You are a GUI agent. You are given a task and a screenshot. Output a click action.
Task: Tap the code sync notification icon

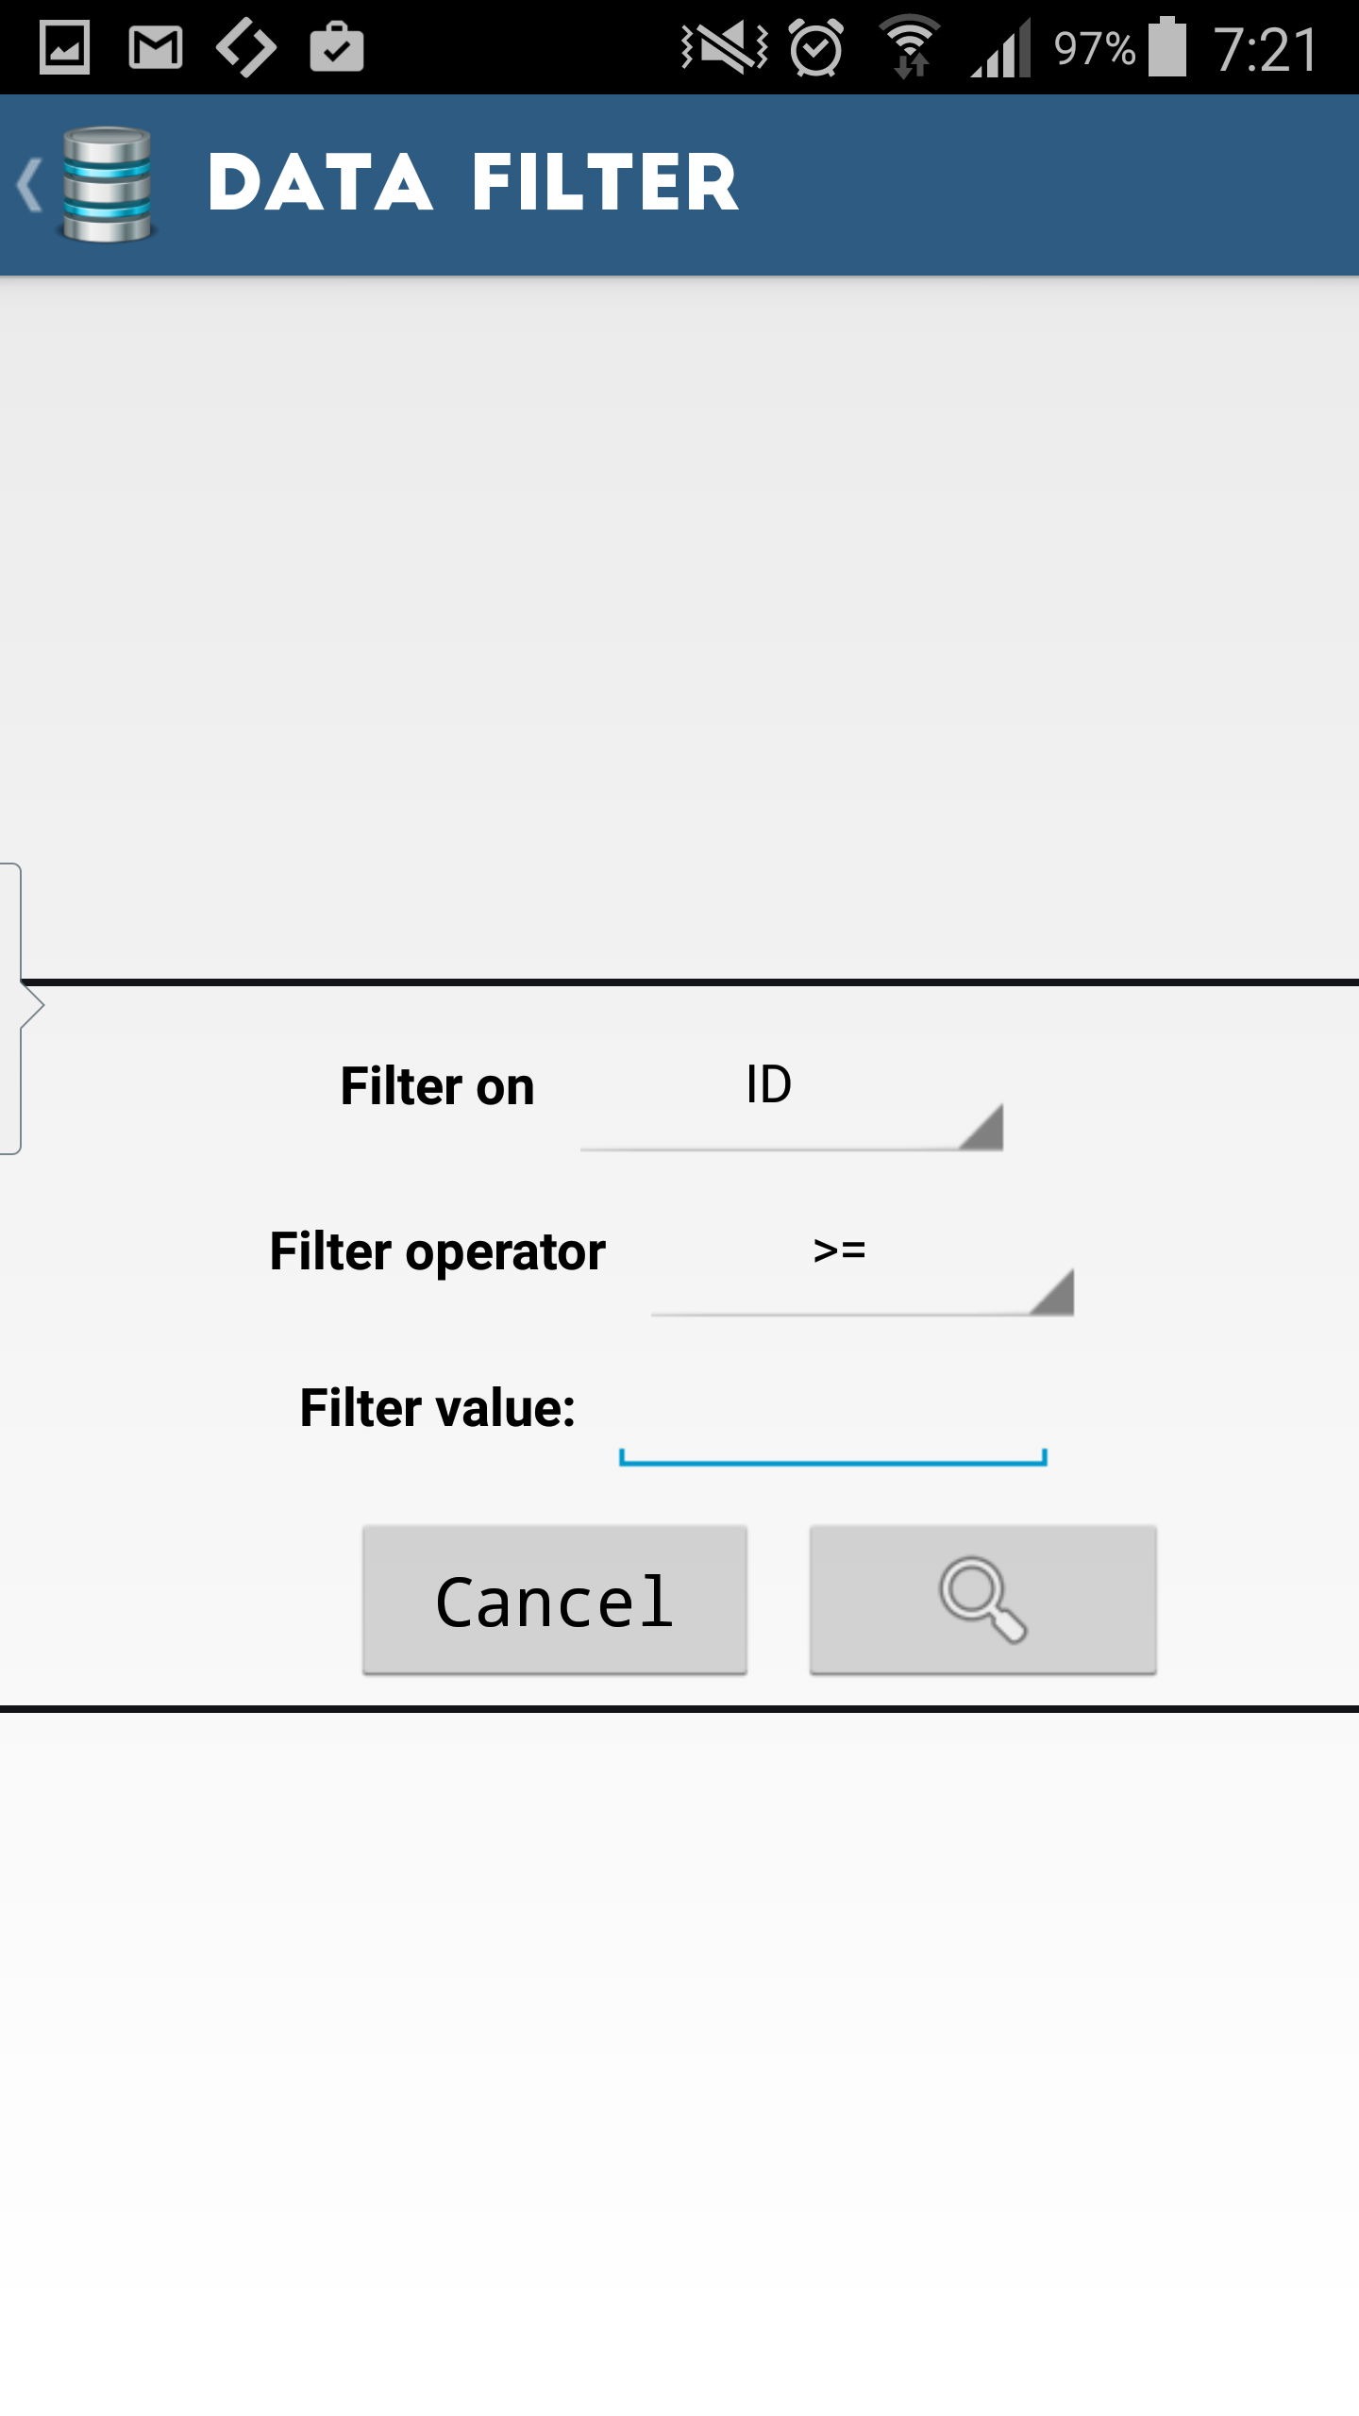[246, 47]
